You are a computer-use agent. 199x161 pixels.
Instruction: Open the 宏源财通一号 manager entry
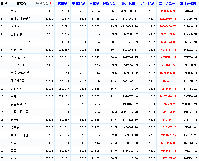coord(19,112)
